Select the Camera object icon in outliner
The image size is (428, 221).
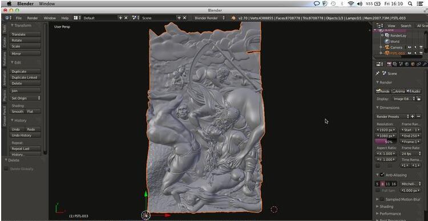coord(387,47)
